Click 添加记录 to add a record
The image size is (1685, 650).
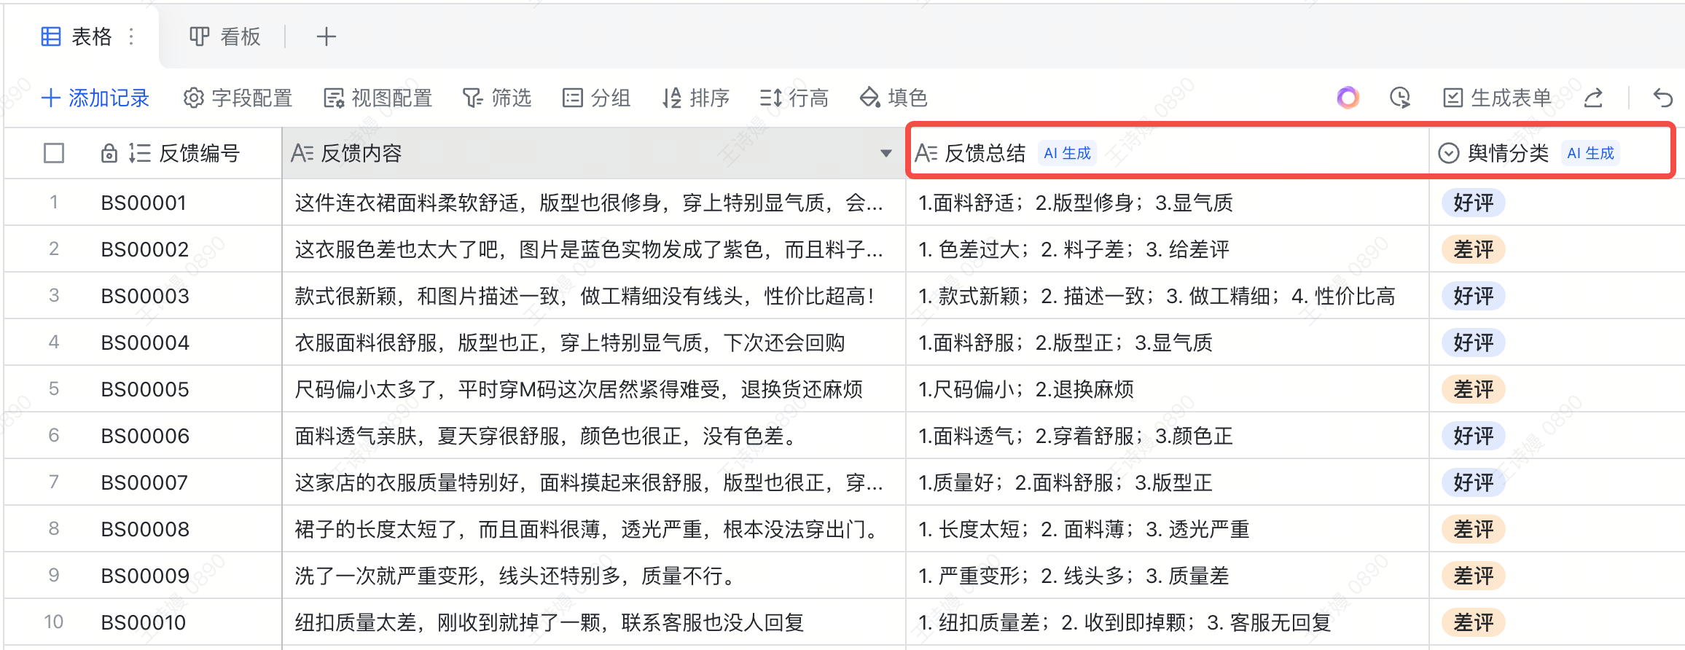[x=95, y=98]
